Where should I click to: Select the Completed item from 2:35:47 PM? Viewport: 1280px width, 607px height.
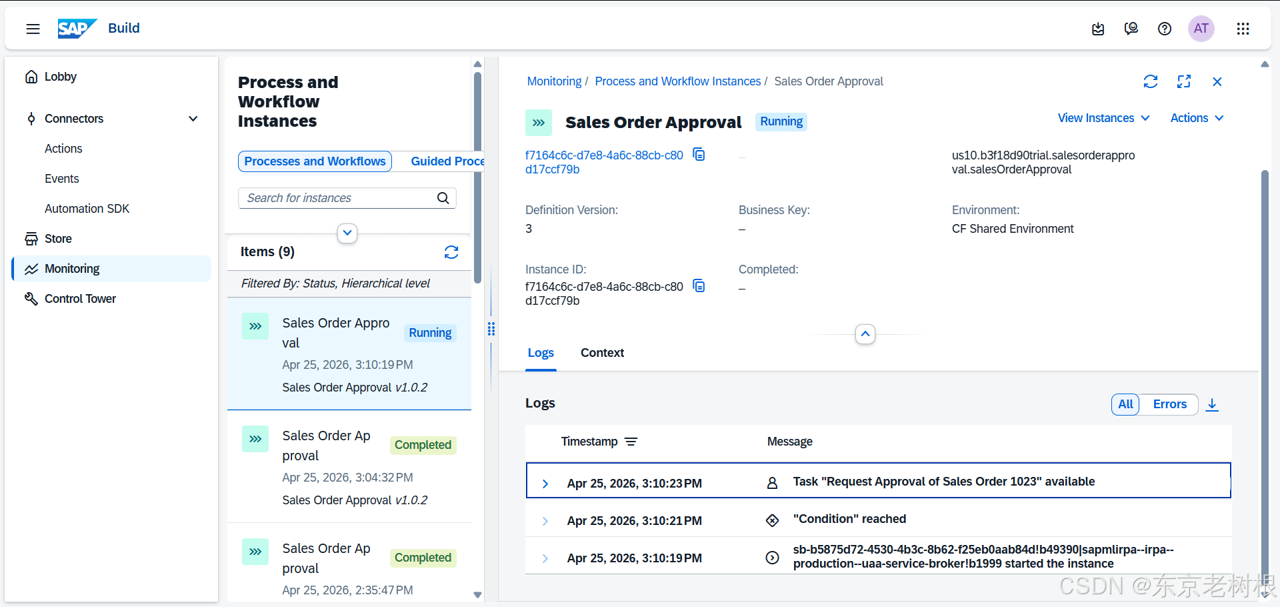(x=349, y=564)
